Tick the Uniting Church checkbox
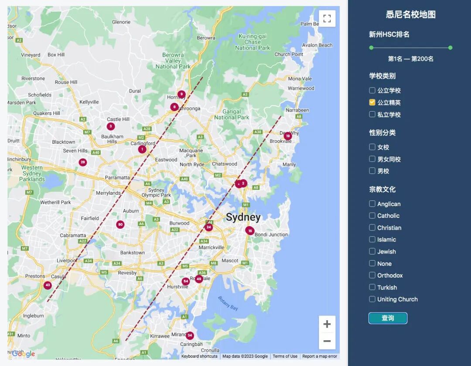 [372, 299]
